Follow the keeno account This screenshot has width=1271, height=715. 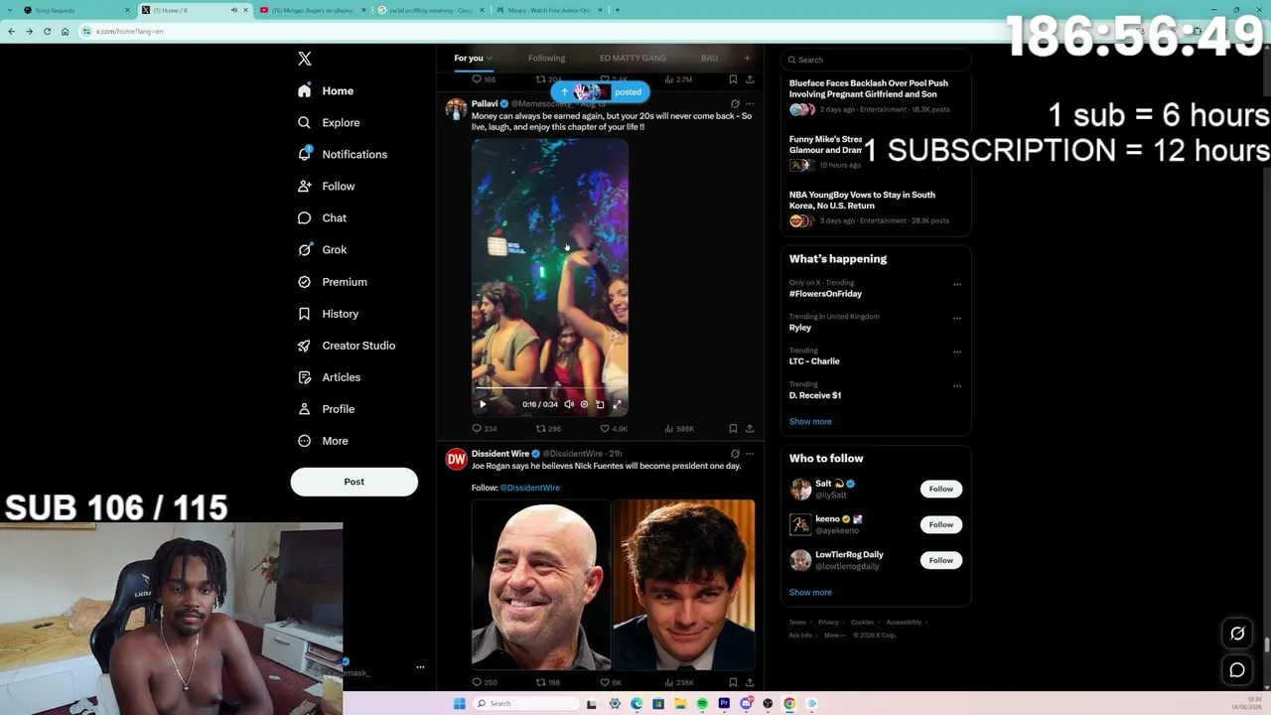coord(940,524)
